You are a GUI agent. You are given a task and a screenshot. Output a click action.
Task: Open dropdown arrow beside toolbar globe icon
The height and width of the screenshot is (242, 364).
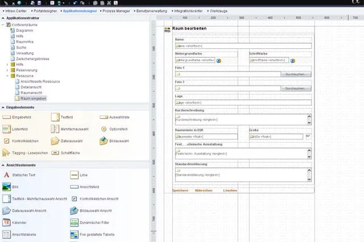[x=63, y=3]
